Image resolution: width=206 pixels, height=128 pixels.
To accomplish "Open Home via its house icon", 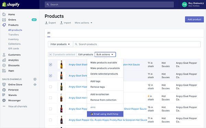I will click(4, 14).
